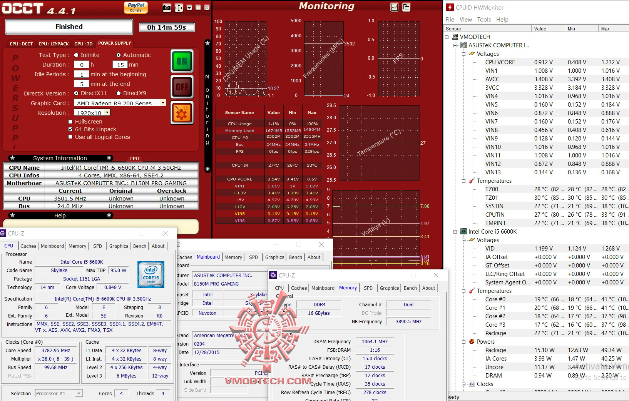Choose the DirectX11 radio option
The image size is (629, 401).
pos(76,93)
